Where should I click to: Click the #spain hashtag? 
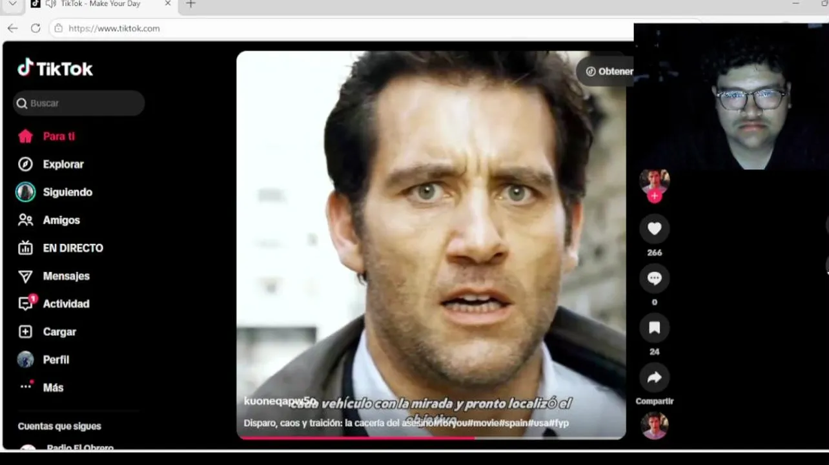[515, 423]
